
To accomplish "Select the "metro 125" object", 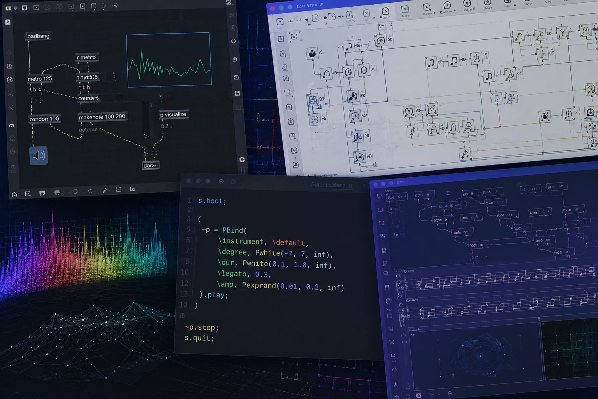I will 40,79.
